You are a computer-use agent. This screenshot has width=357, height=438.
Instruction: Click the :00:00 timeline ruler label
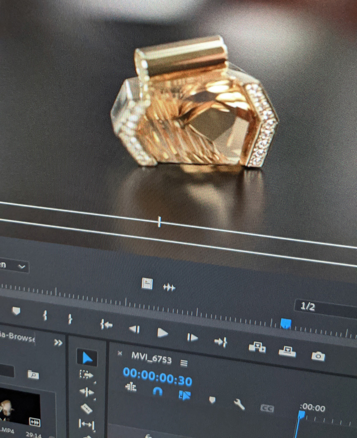coord(313,408)
